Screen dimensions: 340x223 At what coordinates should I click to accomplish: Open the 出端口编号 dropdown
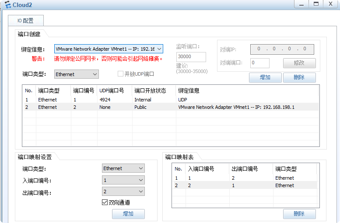click(x=123, y=192)
